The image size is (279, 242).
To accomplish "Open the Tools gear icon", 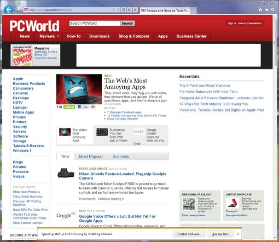I will click(x=273, y=10).
